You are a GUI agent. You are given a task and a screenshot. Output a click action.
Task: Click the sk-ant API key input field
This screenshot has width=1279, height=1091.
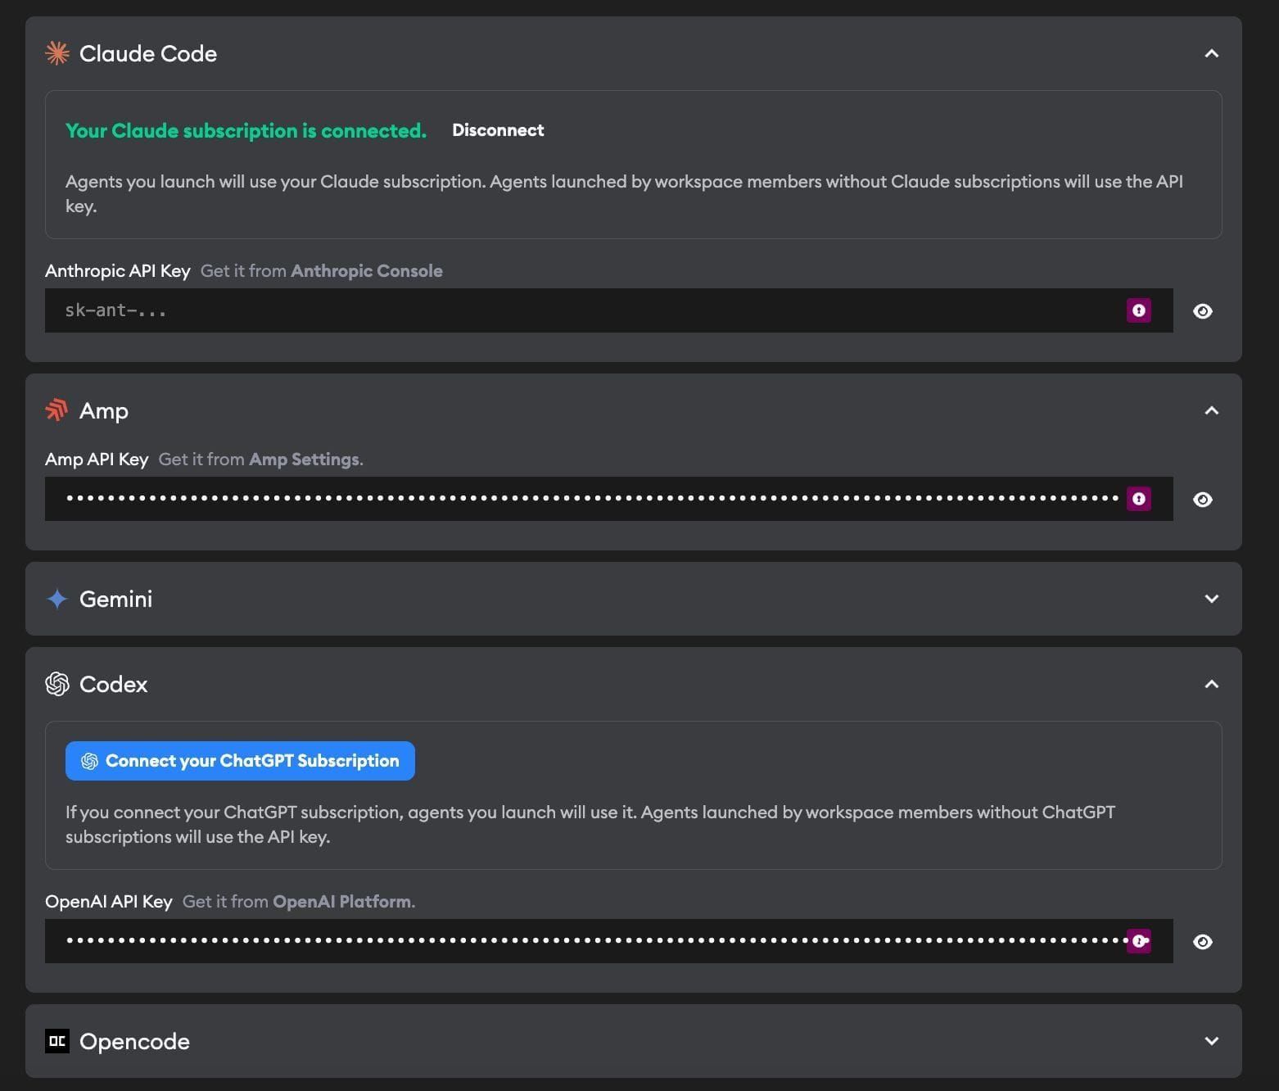[573, 310]
